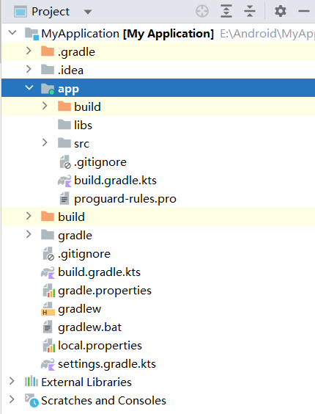
Task: Expand the src folder chevron
Action: pos(45,142)
